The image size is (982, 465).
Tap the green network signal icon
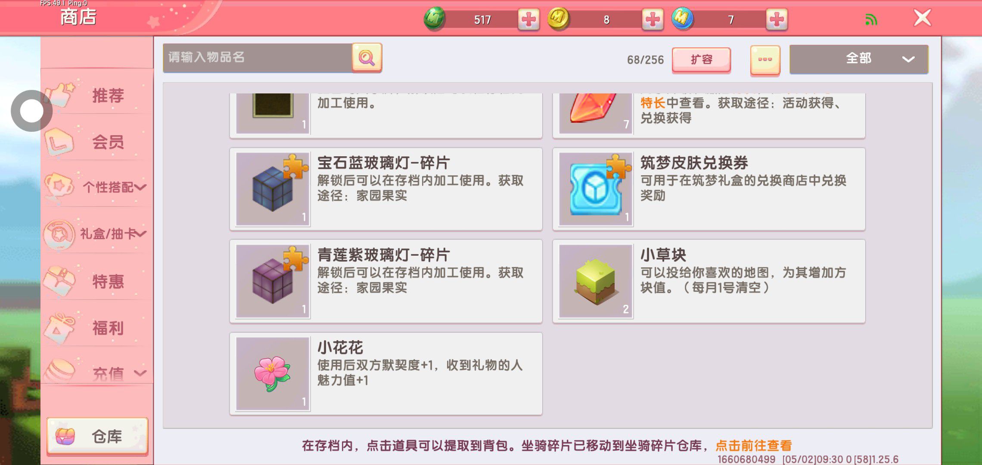pos(871,19)
